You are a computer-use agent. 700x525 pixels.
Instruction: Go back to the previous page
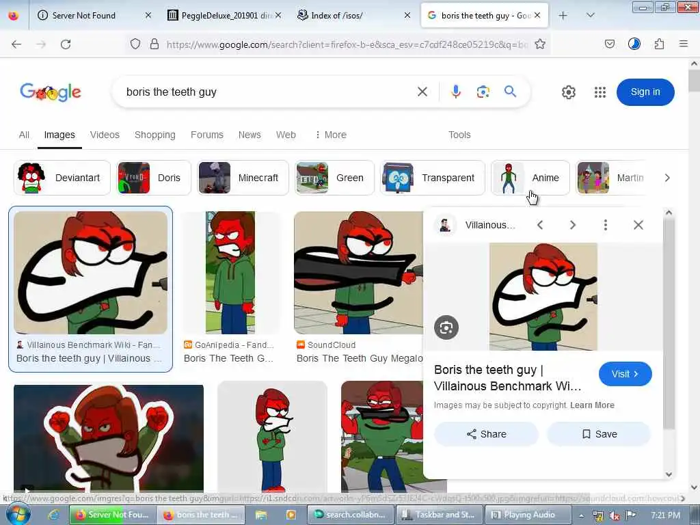(x=16, y=44)
